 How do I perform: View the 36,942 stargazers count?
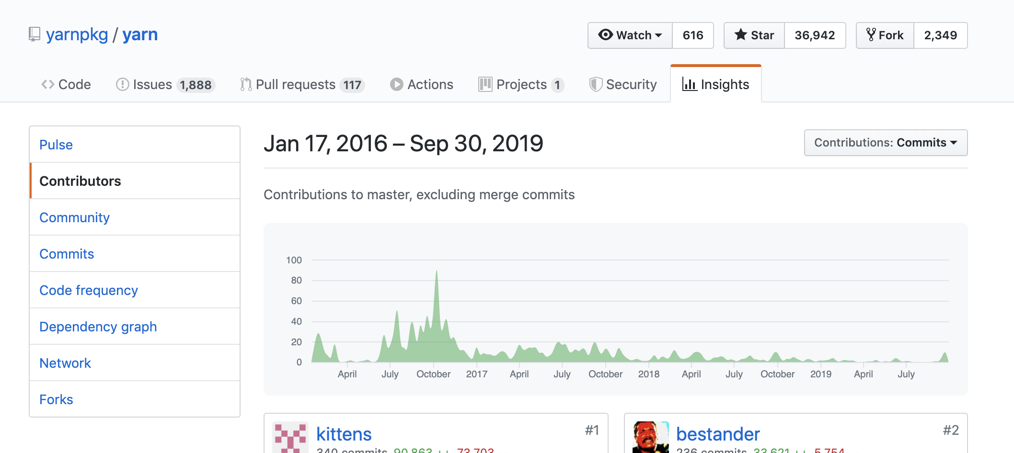[x=814, y=35]
